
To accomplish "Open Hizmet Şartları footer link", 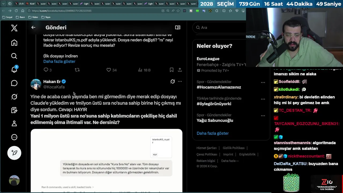I will [x=207, y=148].
